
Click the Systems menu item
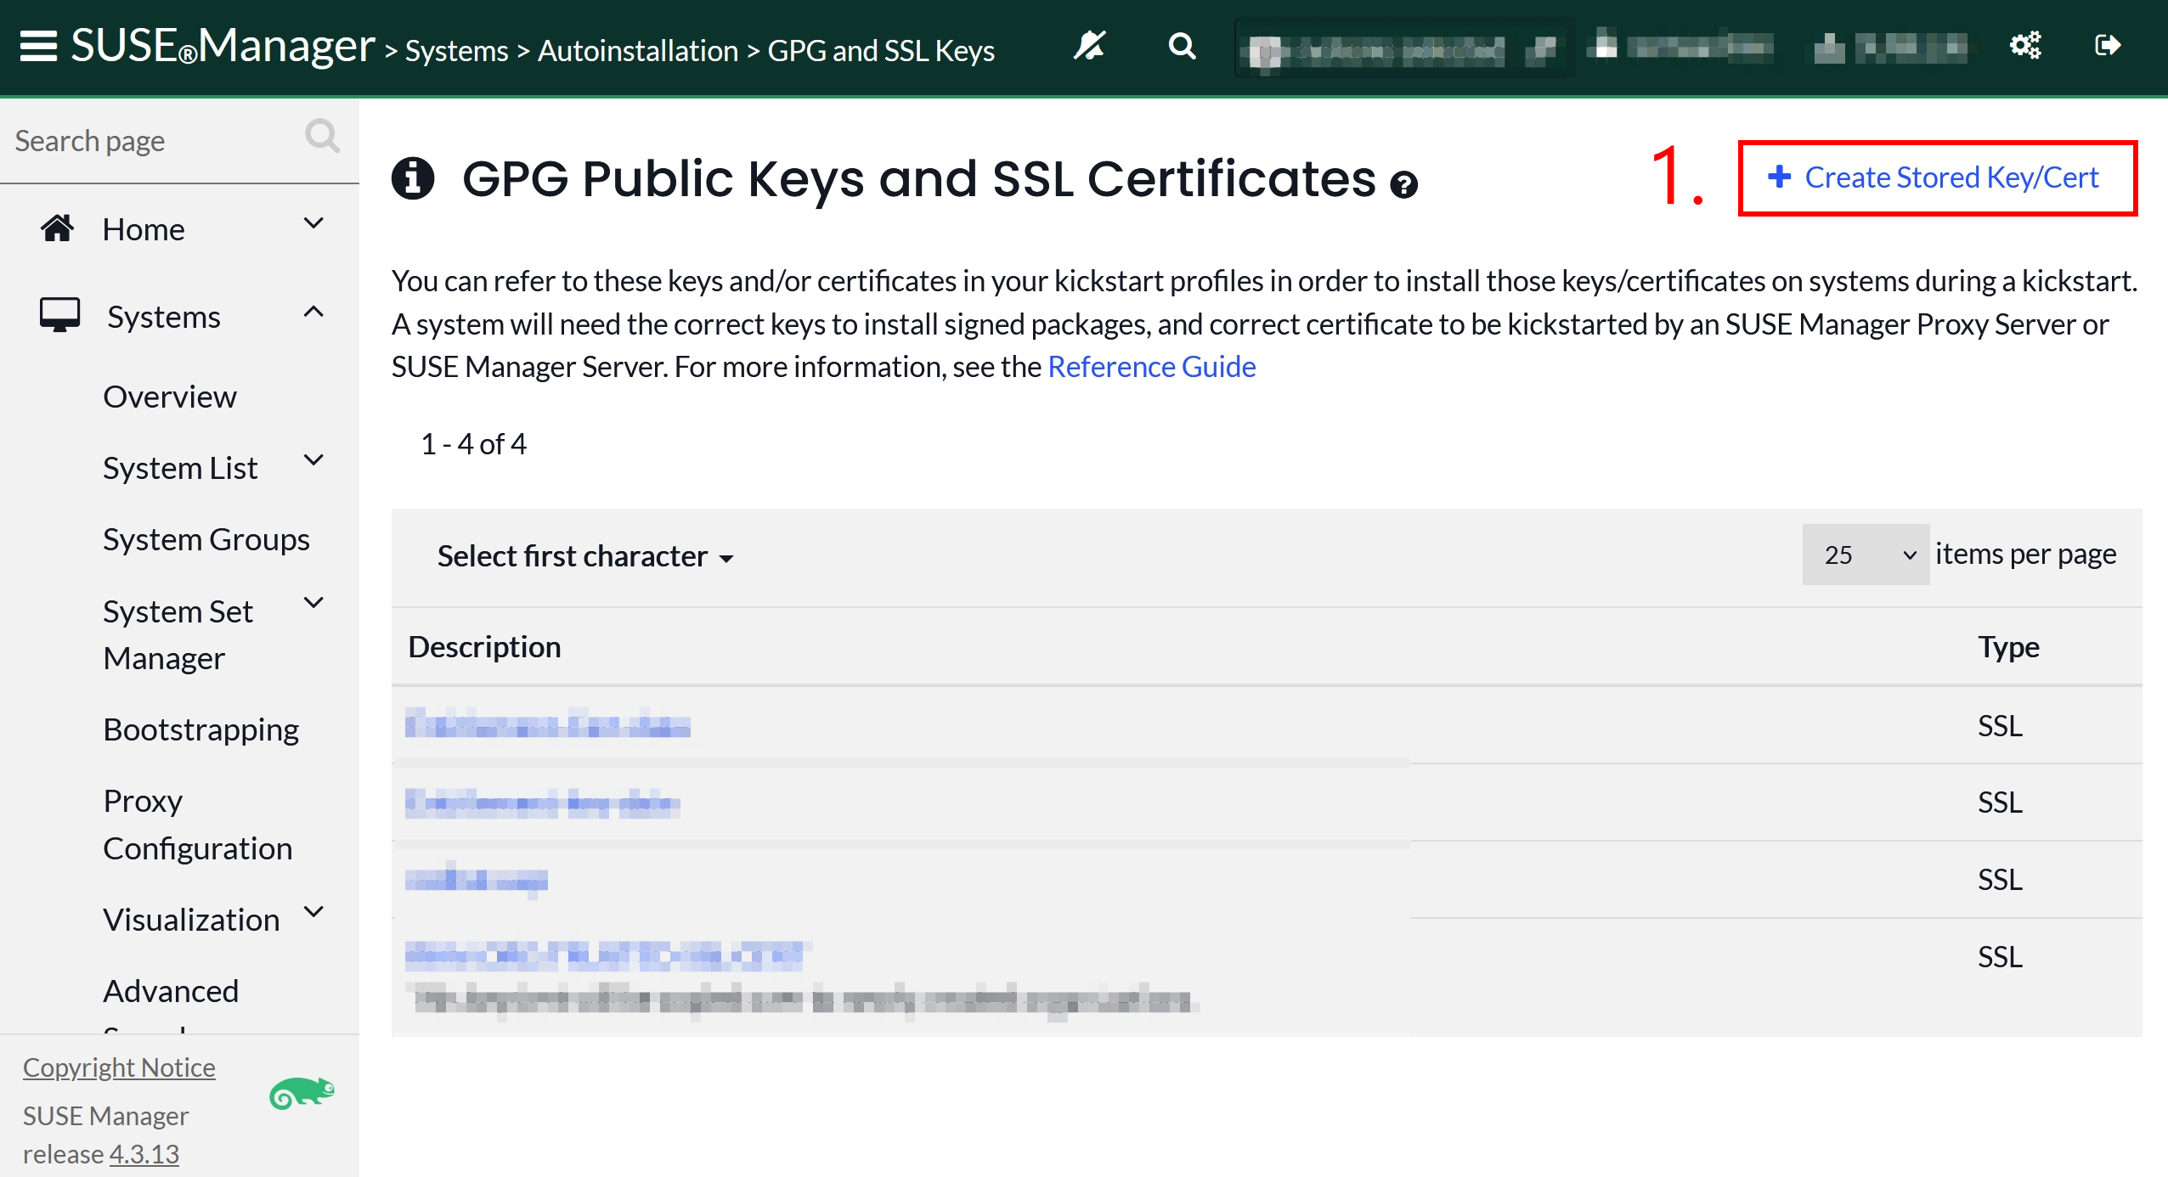point(164,317)
